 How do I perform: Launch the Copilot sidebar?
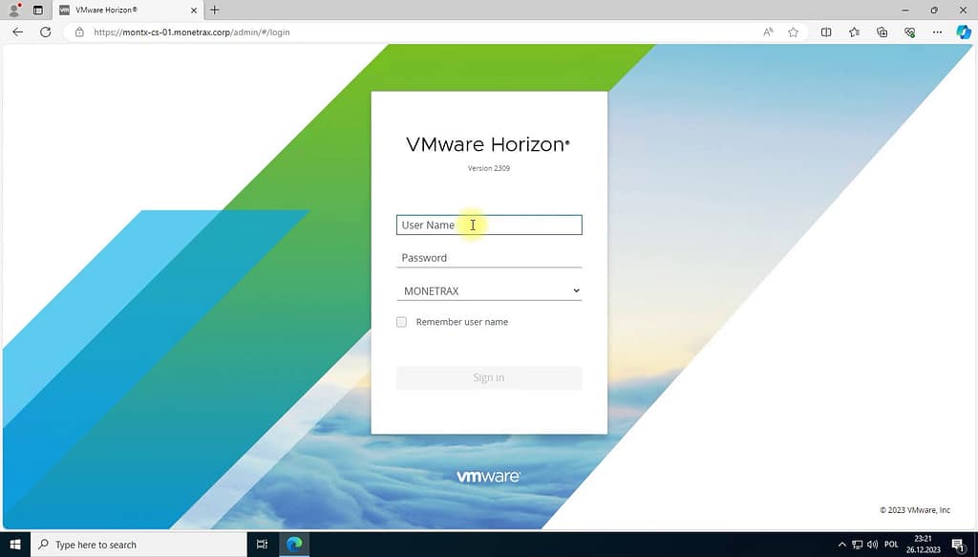(963, 32)
